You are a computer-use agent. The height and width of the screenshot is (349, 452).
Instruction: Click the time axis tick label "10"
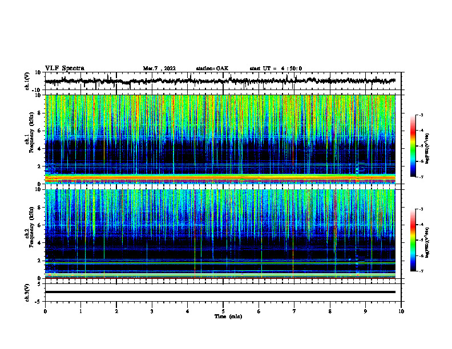[401, 311]
